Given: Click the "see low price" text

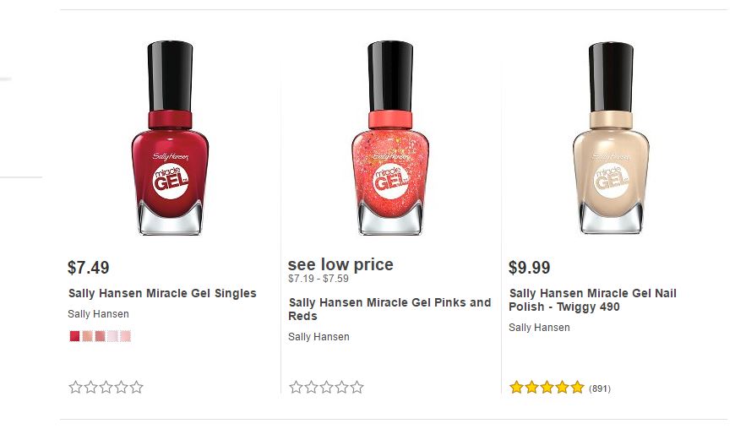Looking at the screenshot, I should (340, 265).
